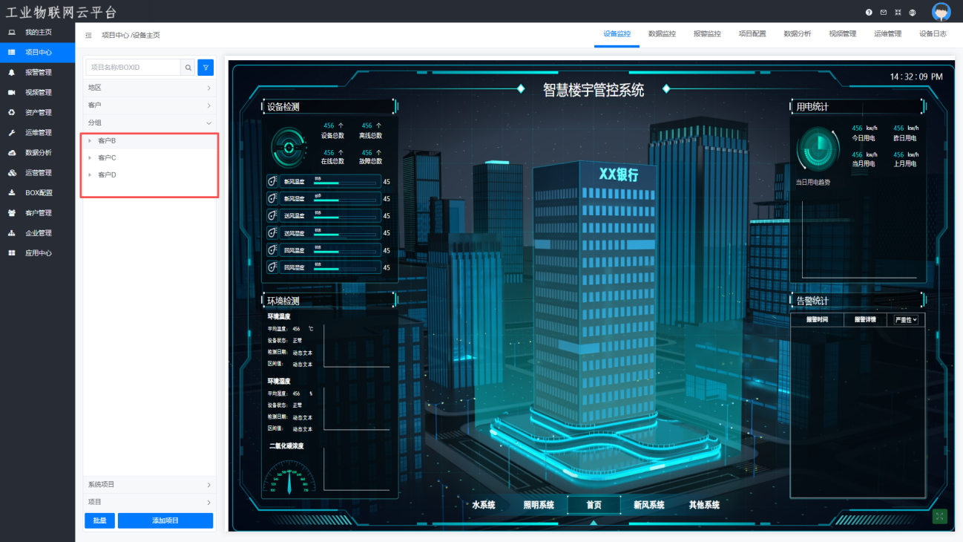Screen dimensions: 963x542
Task: Click the 批量 button
Action: [x=99, y=520]
